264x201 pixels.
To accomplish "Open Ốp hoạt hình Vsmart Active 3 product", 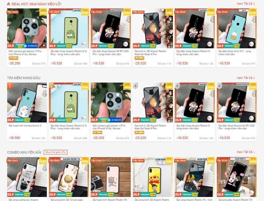I will (25, 125).
